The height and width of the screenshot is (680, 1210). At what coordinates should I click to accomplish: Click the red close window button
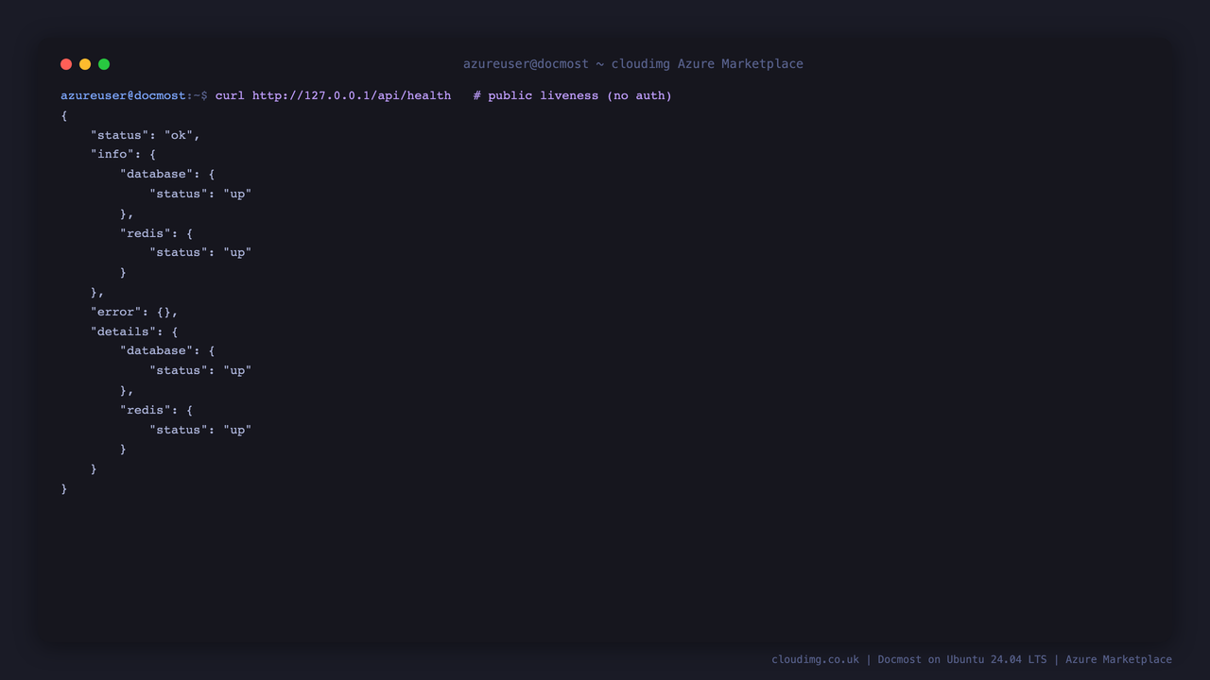[x=66, y=64]
